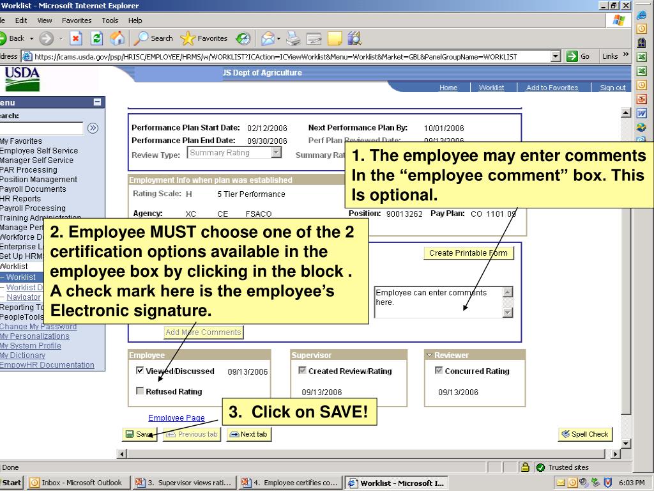654x491 pixels.
Task: Open the Search magnifier in toolbar
Action: 153,38
